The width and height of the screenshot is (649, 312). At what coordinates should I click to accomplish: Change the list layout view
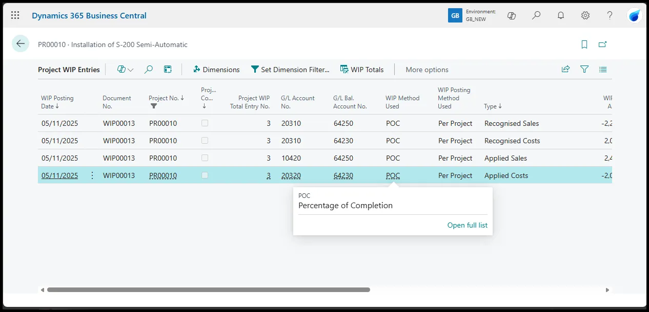pyautogui.click(x=603, y=69)
